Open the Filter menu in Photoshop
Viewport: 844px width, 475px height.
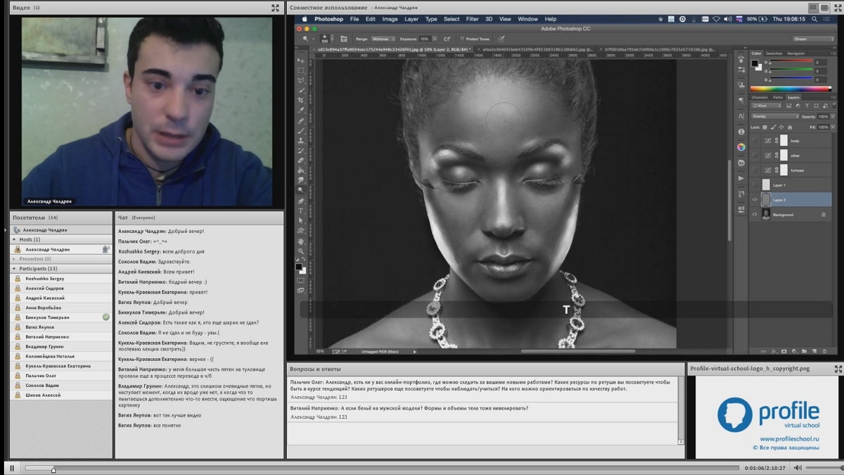pos(472,19)
